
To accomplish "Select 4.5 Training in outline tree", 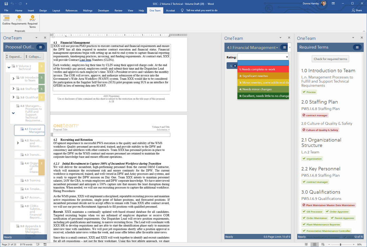I will click(x=34, y=180).
